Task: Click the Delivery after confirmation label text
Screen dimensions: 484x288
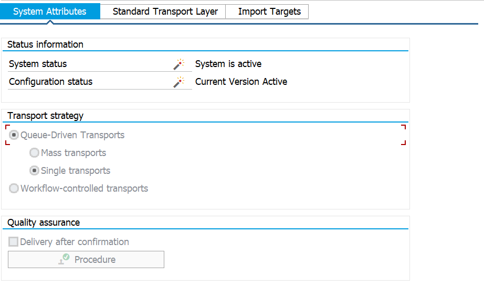Action: coord(75,242)
